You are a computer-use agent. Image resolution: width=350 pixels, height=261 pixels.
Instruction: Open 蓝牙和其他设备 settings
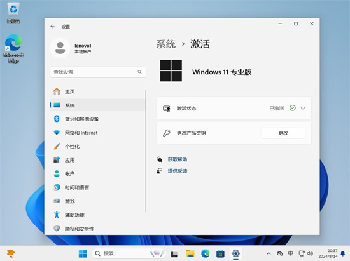pos(98,119)
